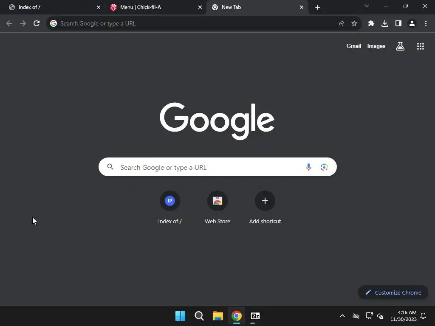
Task: Search by image with Google Lens
Action: click(324, 167)
